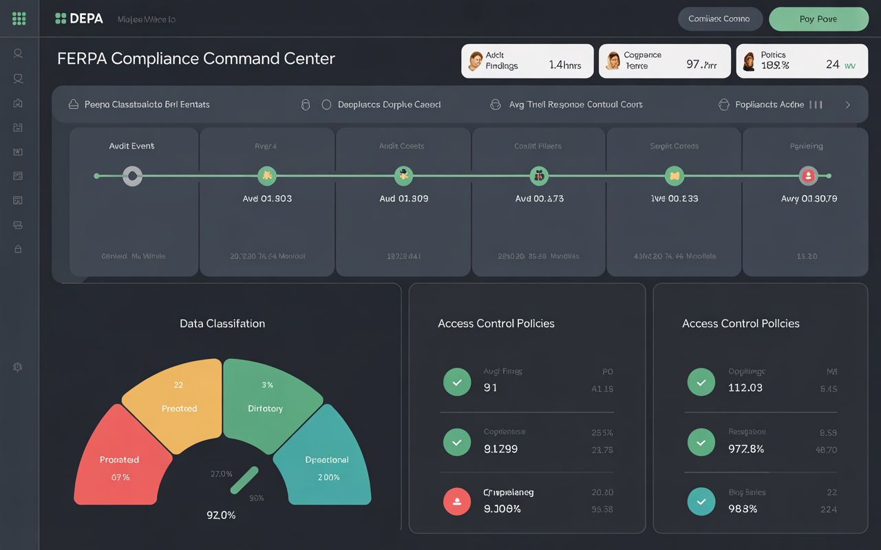Click the green Pay Powe button
The width and height of the screenshot is (881, 550).
coord(818,19)
